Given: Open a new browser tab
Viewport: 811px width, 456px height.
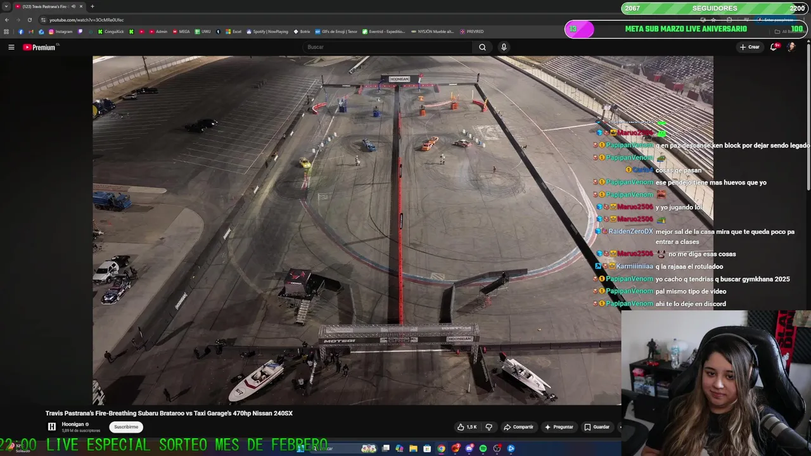Looking at the screenshot, I should tap(92, 6).
